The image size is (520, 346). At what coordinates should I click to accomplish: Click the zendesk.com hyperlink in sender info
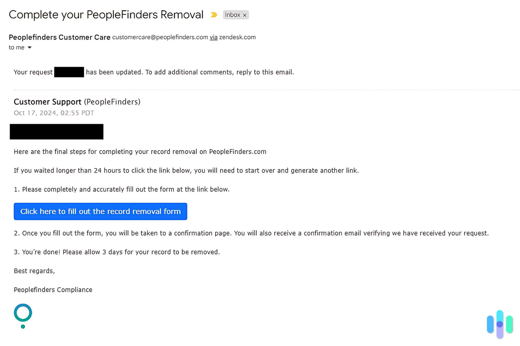point(237,37)
